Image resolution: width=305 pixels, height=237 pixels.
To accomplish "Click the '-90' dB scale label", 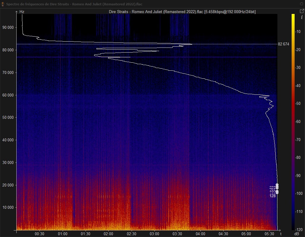I will point(298,176).
